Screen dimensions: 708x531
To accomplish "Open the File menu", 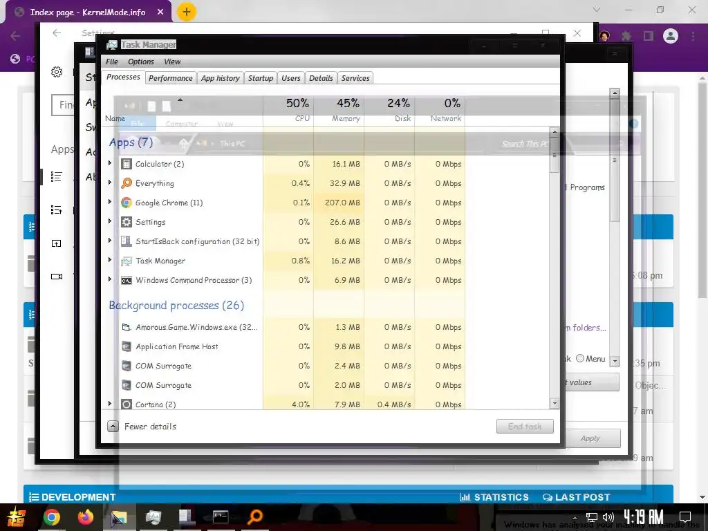I will 111,62.
